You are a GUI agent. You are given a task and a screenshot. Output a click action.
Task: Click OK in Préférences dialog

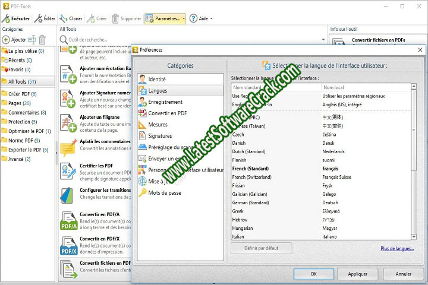coord(314,274)
